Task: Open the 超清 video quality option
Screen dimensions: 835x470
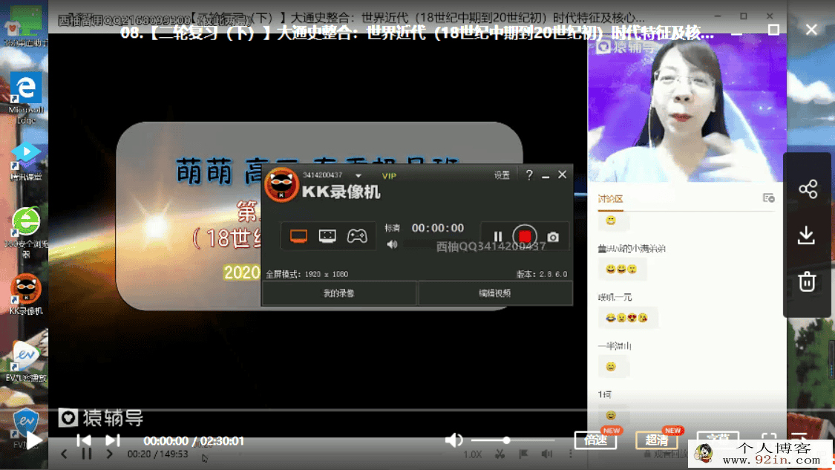Action: coord(657,440)
